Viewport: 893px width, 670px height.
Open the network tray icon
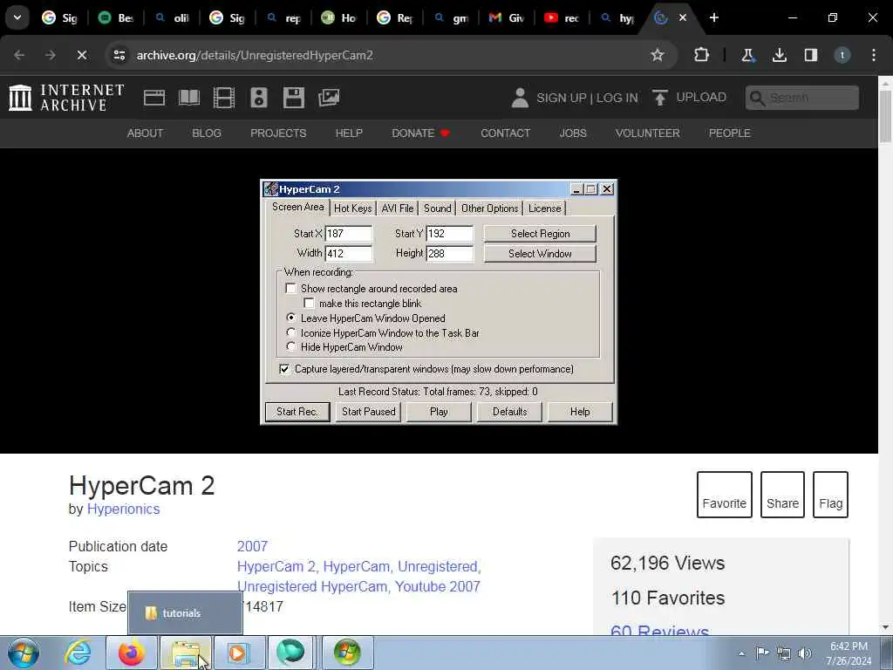[x=784, y=653]
